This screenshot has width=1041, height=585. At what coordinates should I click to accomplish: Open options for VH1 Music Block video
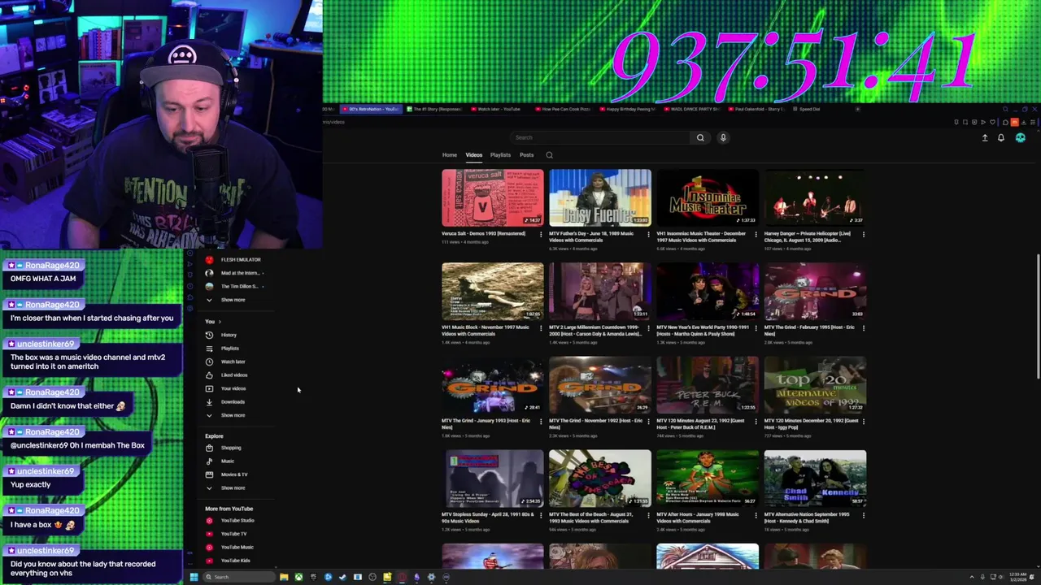click(x=541, y=327)
